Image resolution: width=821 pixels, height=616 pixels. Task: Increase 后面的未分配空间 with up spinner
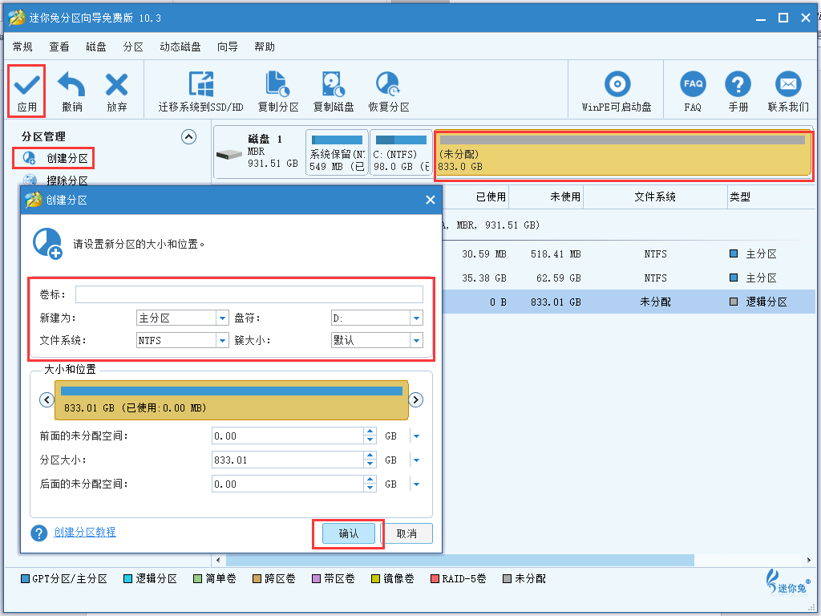[x=370, y=480]
